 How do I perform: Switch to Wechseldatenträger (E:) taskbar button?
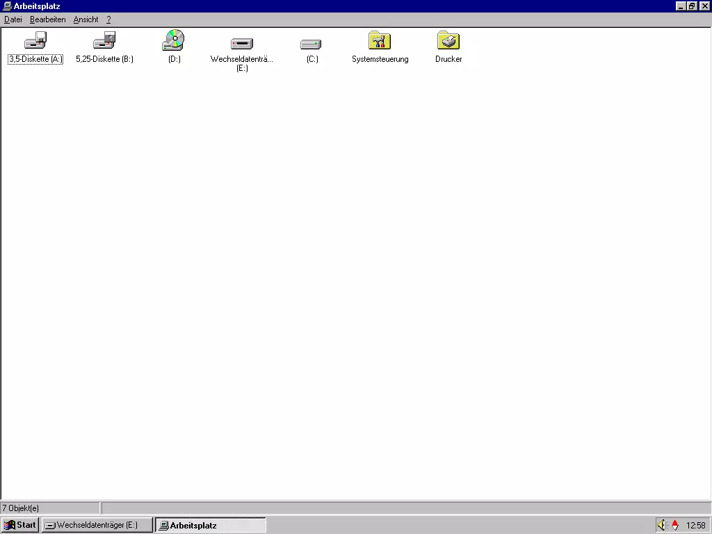click(97, 525)
